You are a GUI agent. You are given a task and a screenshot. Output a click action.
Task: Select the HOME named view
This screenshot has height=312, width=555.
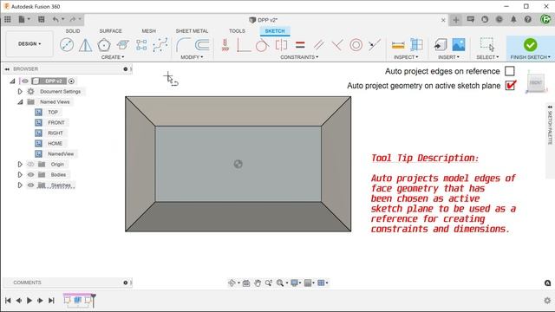coord(55,143)
